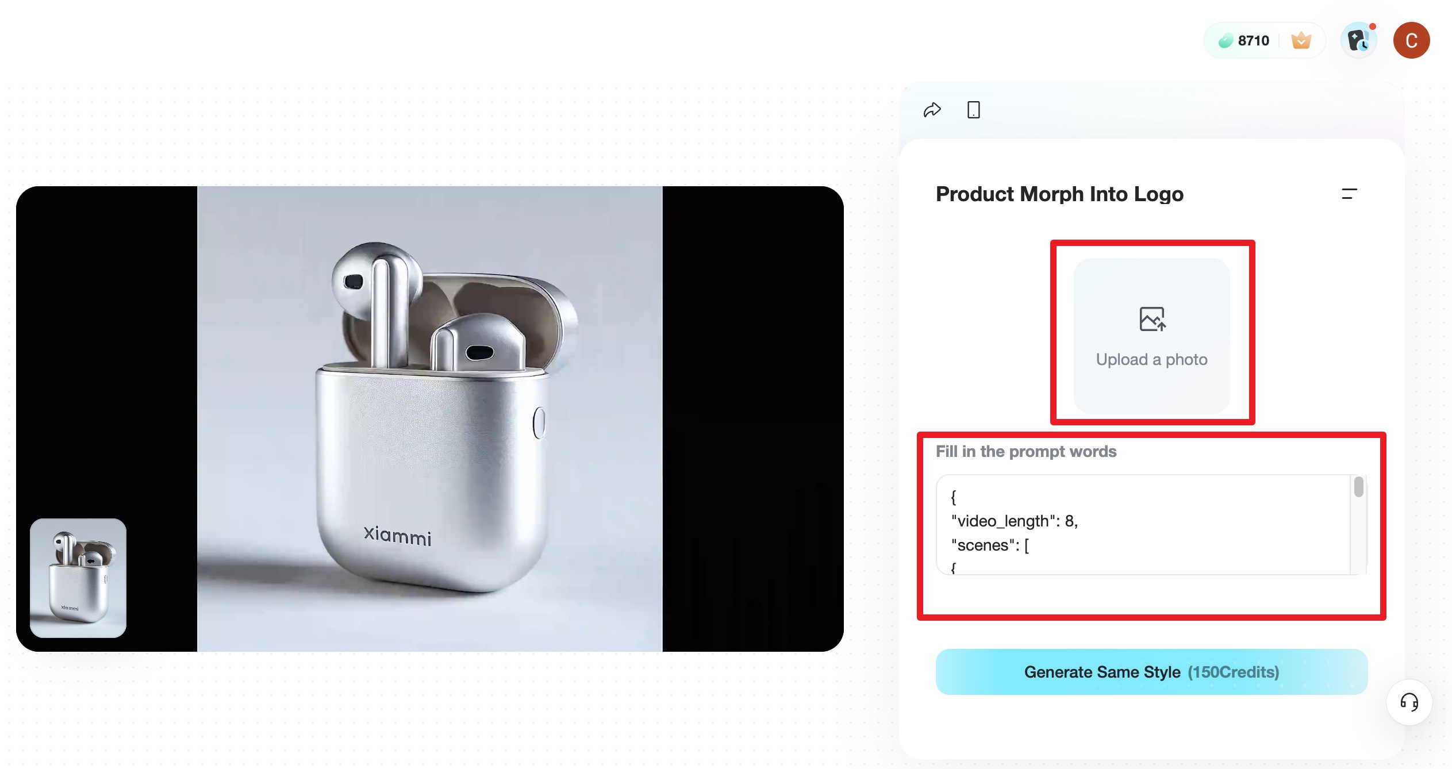Screen dimensions: 1452x769
Task: Click Generate Same Style button
Action: click(x=1151, y=672)
